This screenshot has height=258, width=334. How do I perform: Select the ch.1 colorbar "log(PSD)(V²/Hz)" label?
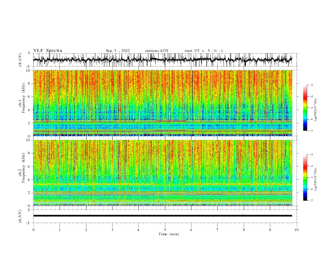click(315, 110)
